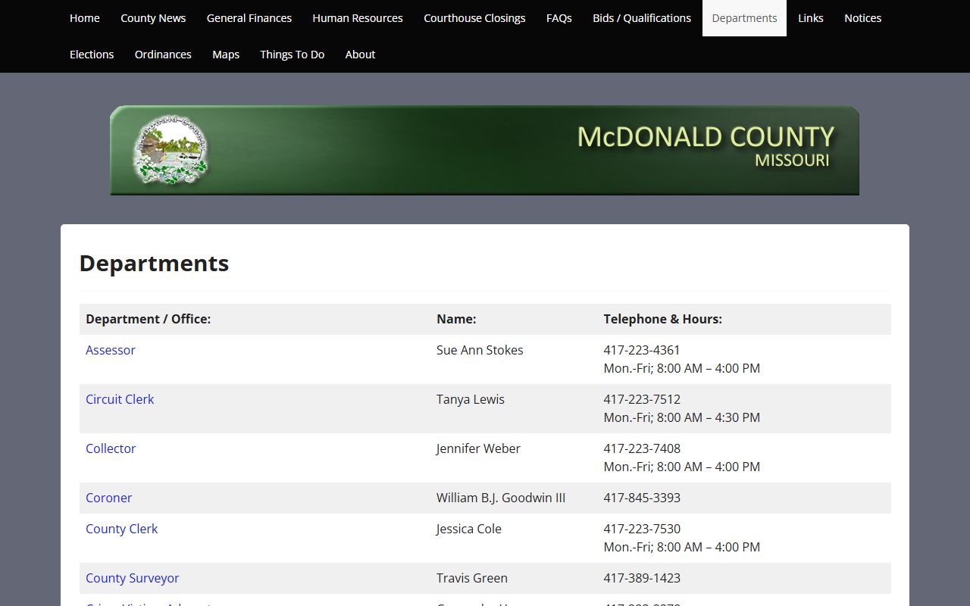The width and height of the screenshot is (970, 606).
Task: Click Collector phone number 417-223-7408
Action: [x=642, y=448]
